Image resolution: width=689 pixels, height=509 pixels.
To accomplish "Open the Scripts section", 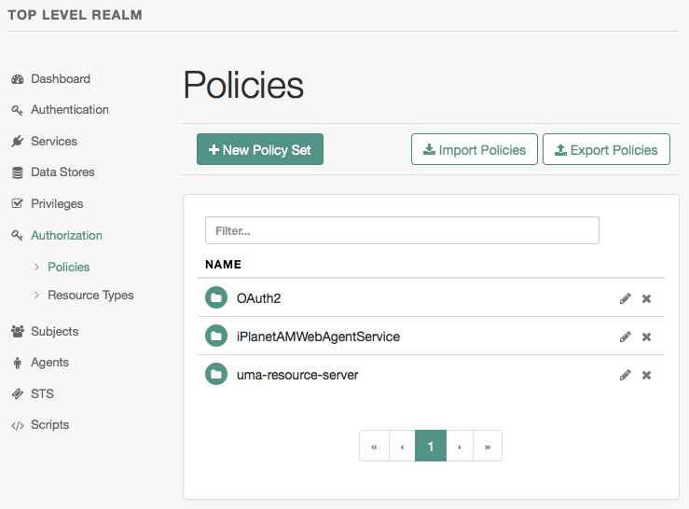I will pos(50,425).
